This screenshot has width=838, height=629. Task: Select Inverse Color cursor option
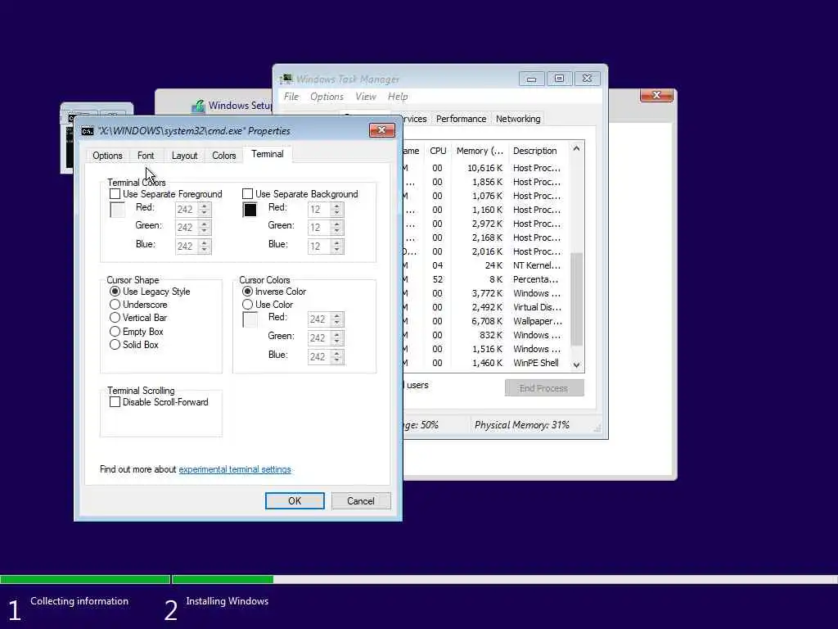[x=247, y=292]
